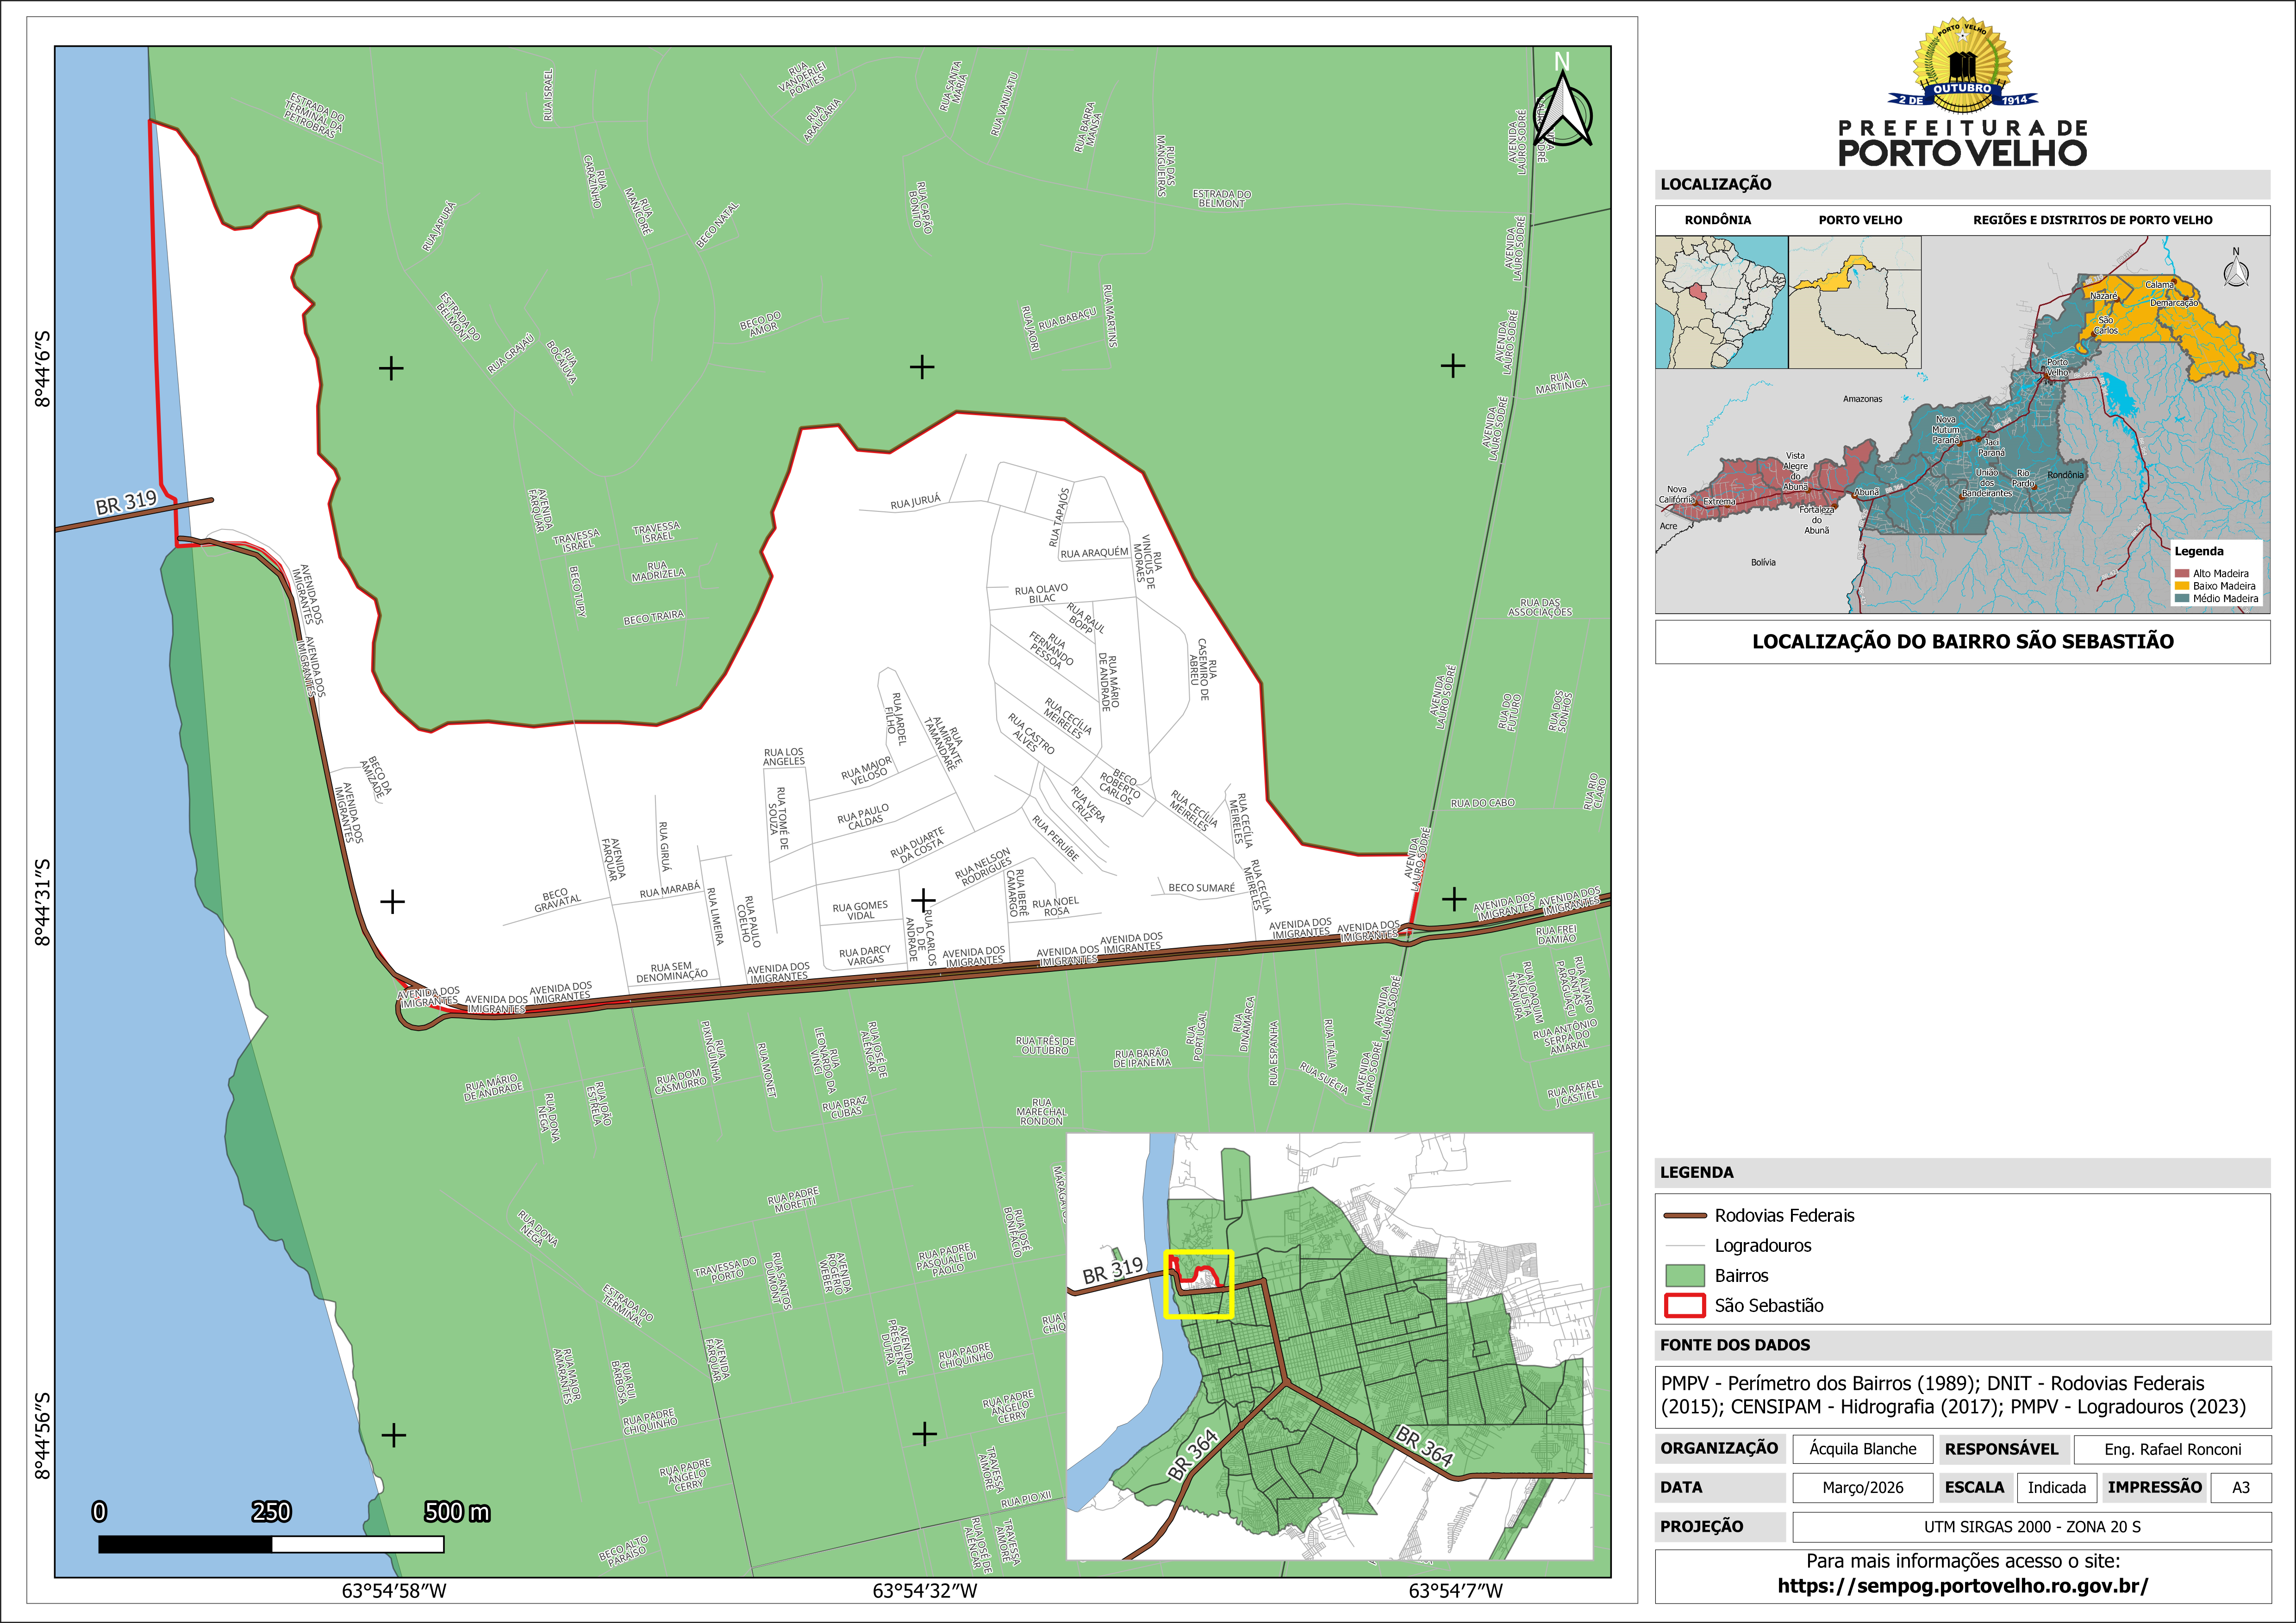2296x1623 pixels.
Task: Click the Eng. Rafael Ronconi responsible field
Action: (2172, 1449)
